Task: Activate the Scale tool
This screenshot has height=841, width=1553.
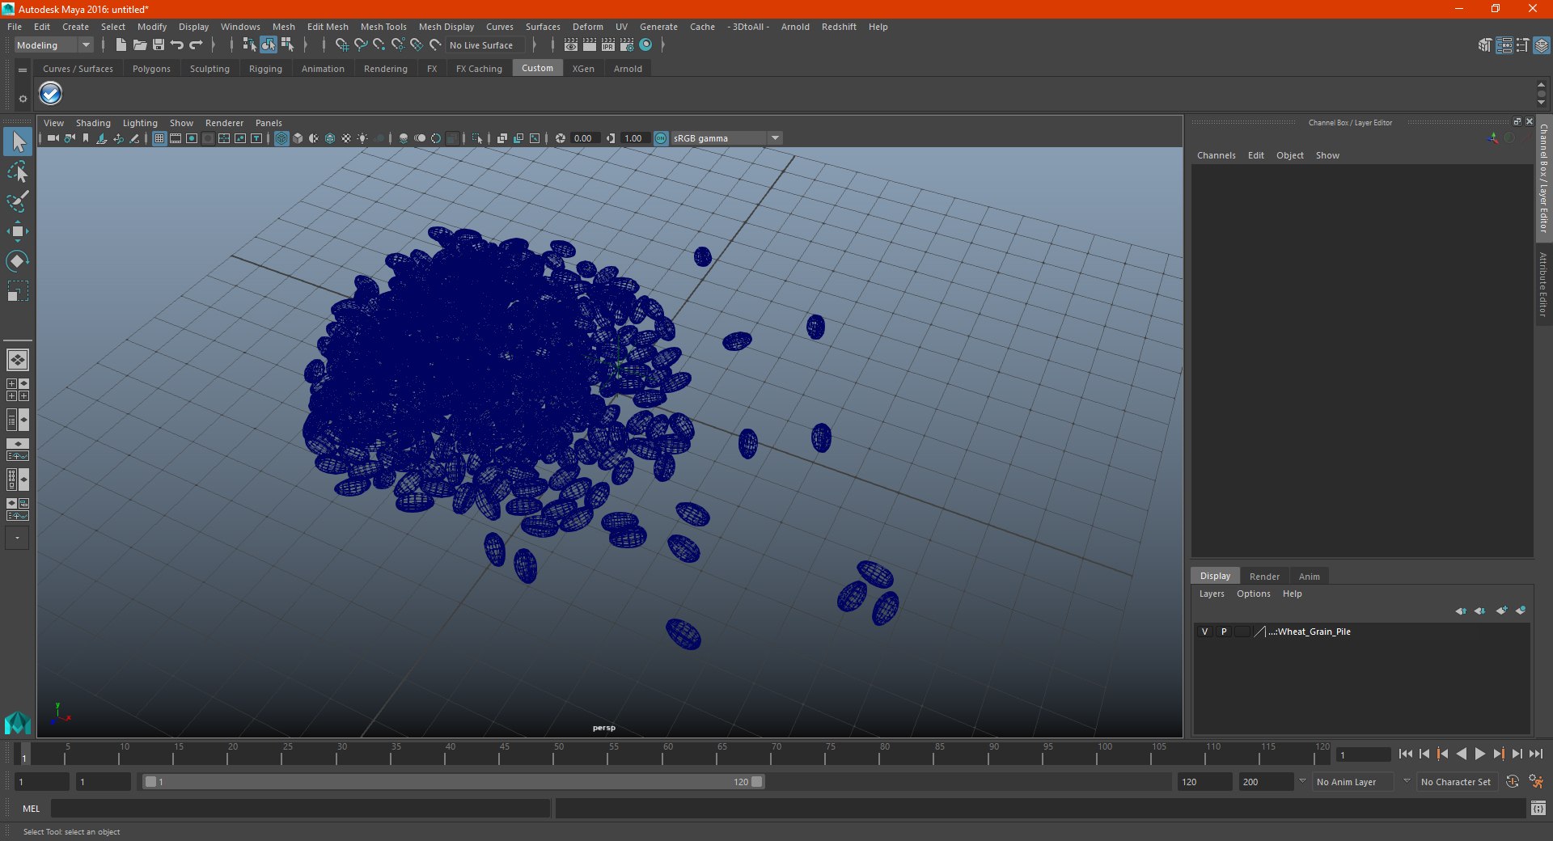Action: click(18, 290)
